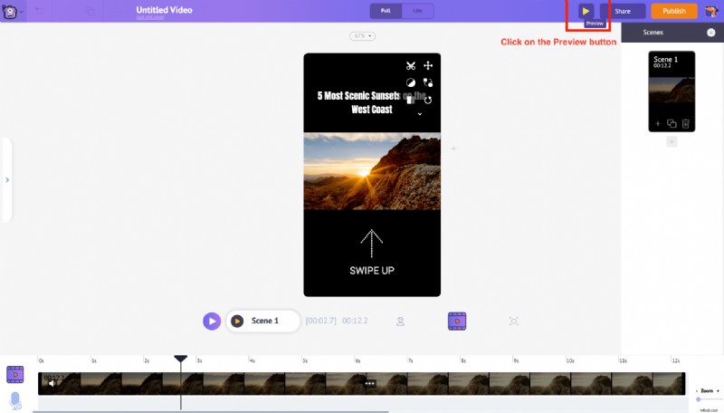Close the Scenes panel
The height and width of the screenshot is (413, 724).
711,33
